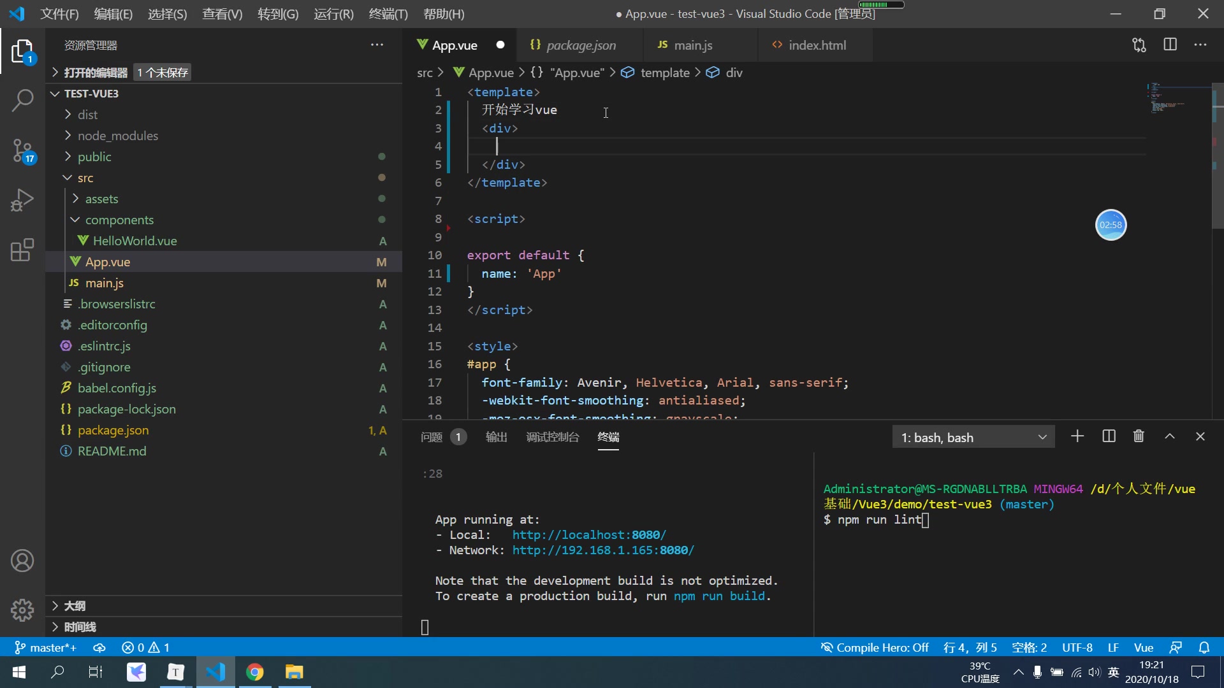Open the 帮助(H) menu

click(444, 14)
